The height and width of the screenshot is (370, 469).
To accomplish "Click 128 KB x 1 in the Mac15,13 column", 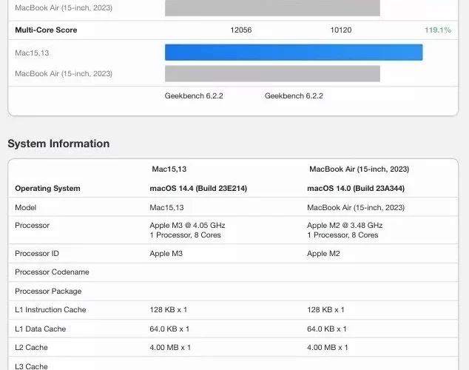I will [169, 309].
